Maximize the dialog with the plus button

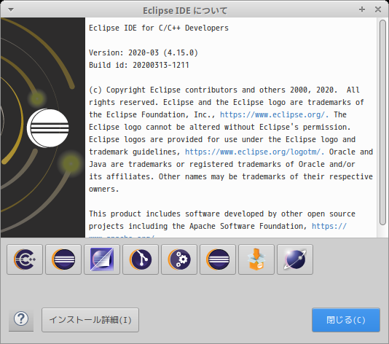[x=362, y=9]
